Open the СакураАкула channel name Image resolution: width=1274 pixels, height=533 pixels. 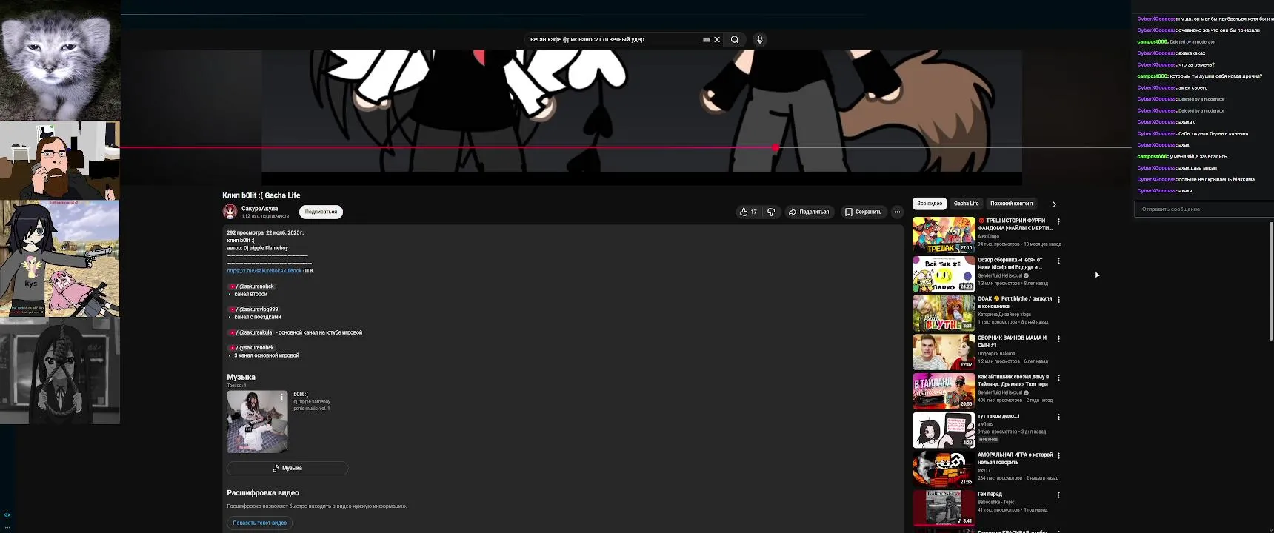260,209
